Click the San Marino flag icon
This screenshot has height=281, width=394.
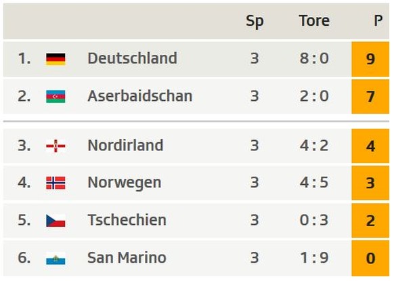(x=56, y=258)
